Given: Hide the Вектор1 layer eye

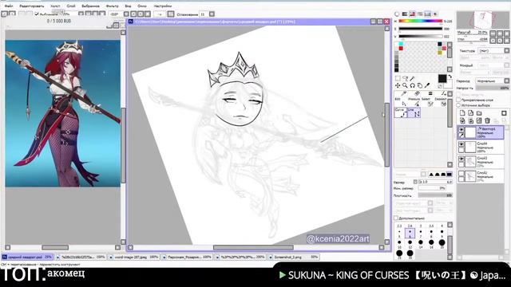Looking at the screenshot, I should click(461, 129).
